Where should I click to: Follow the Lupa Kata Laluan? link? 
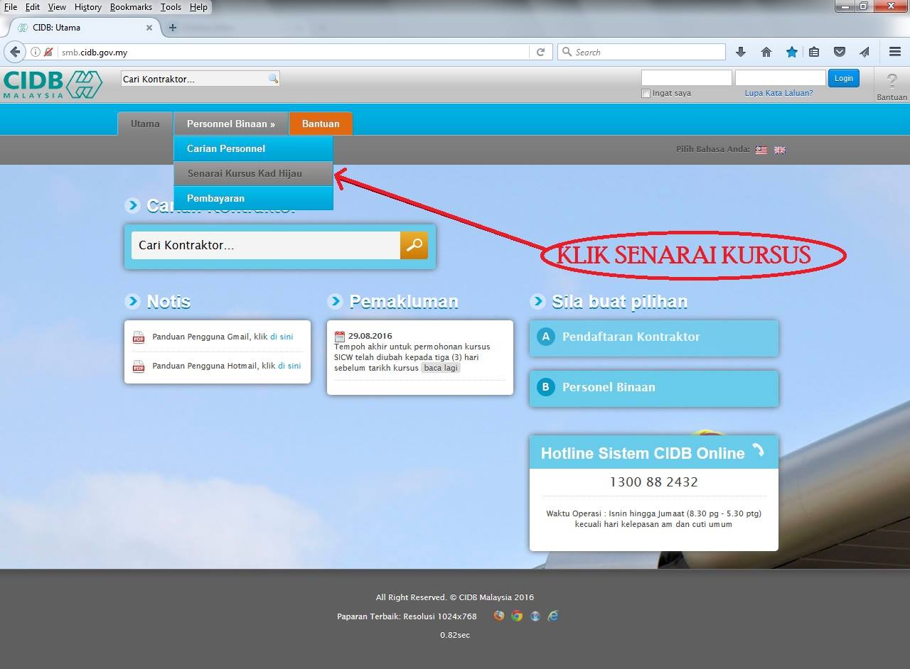point(778,93)
